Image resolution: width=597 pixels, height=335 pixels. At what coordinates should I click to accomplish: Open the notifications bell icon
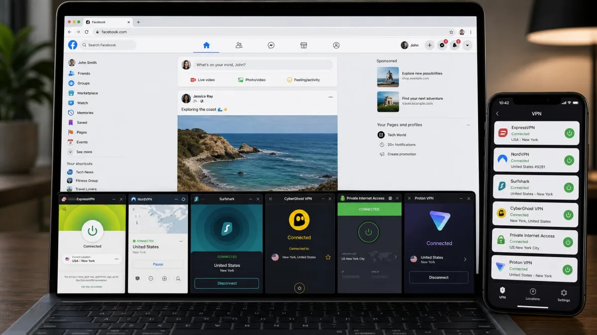455,45
